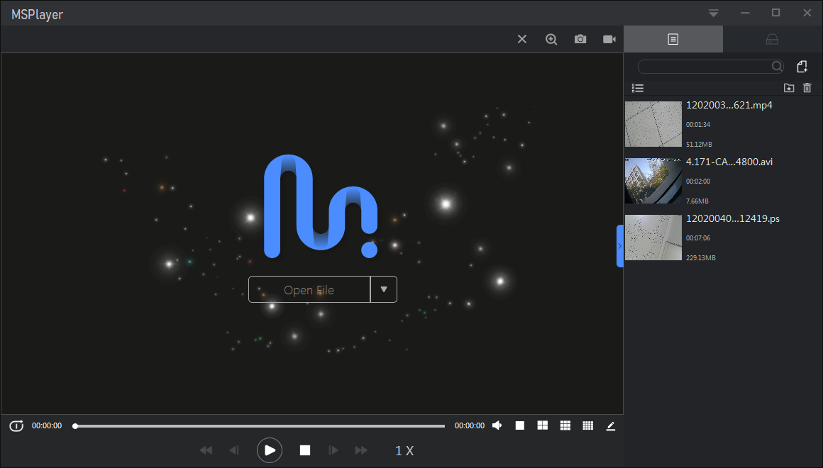Add a favorite folder to playlist
The width and height of the screenshot is (823, 468).
tap(789, 88)
